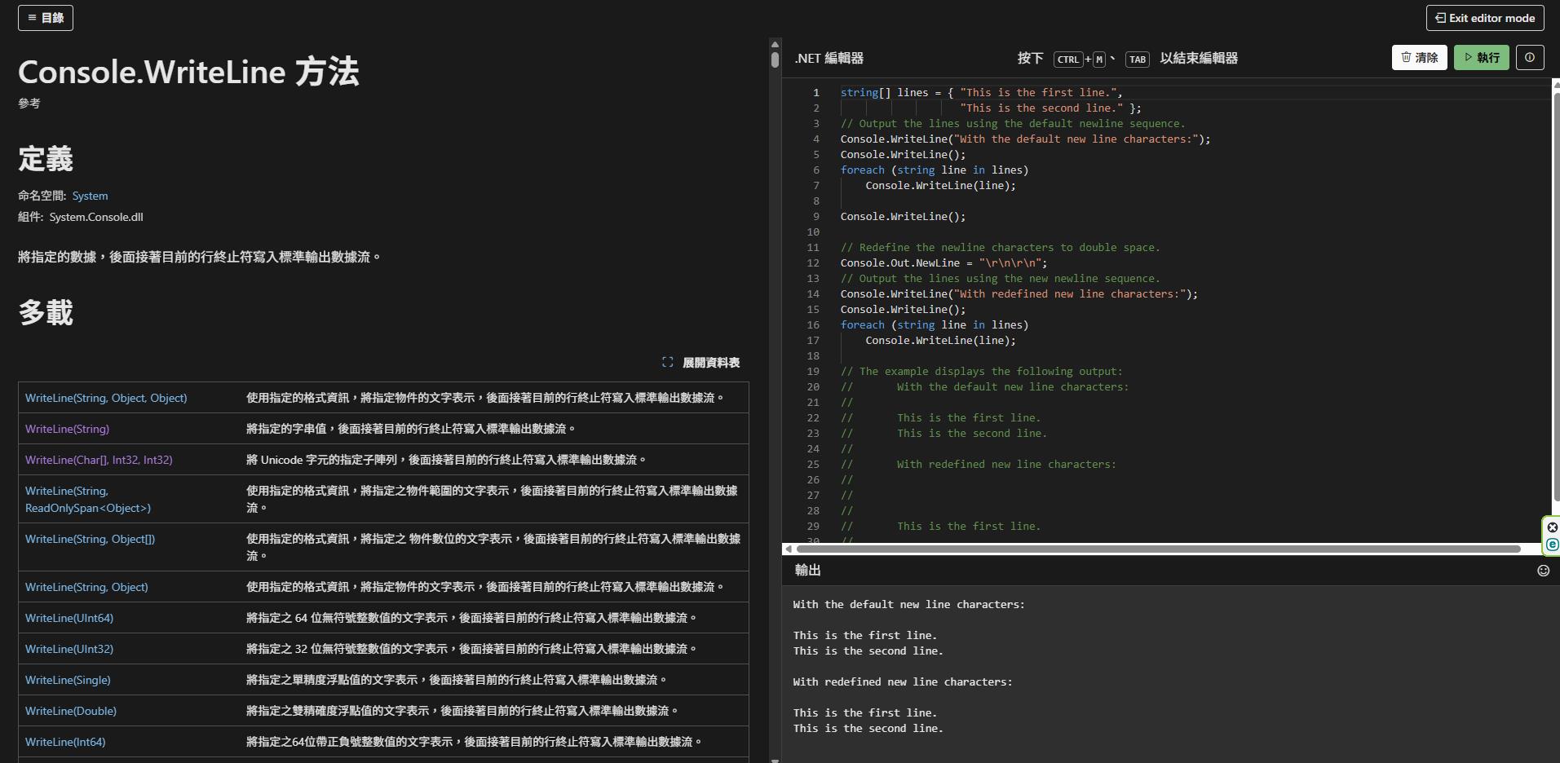This screenshot has width=1560, height=763.
Task: Click the TAB key hint badge
Action: pos(1138,60)
